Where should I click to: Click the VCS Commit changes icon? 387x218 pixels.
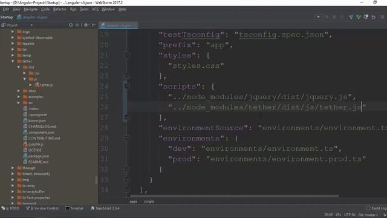point(359,17)
